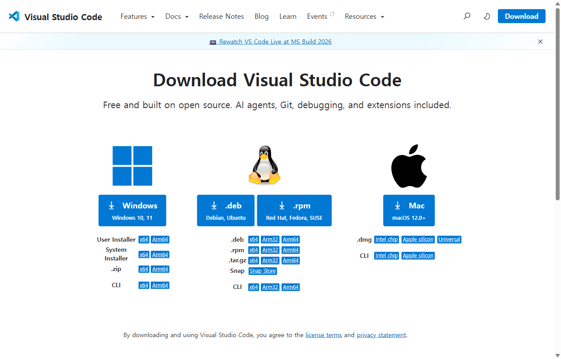The width and height of the screenshot is (561, 359).
Task: Open the Snap Store link
Action: point(263,271)
